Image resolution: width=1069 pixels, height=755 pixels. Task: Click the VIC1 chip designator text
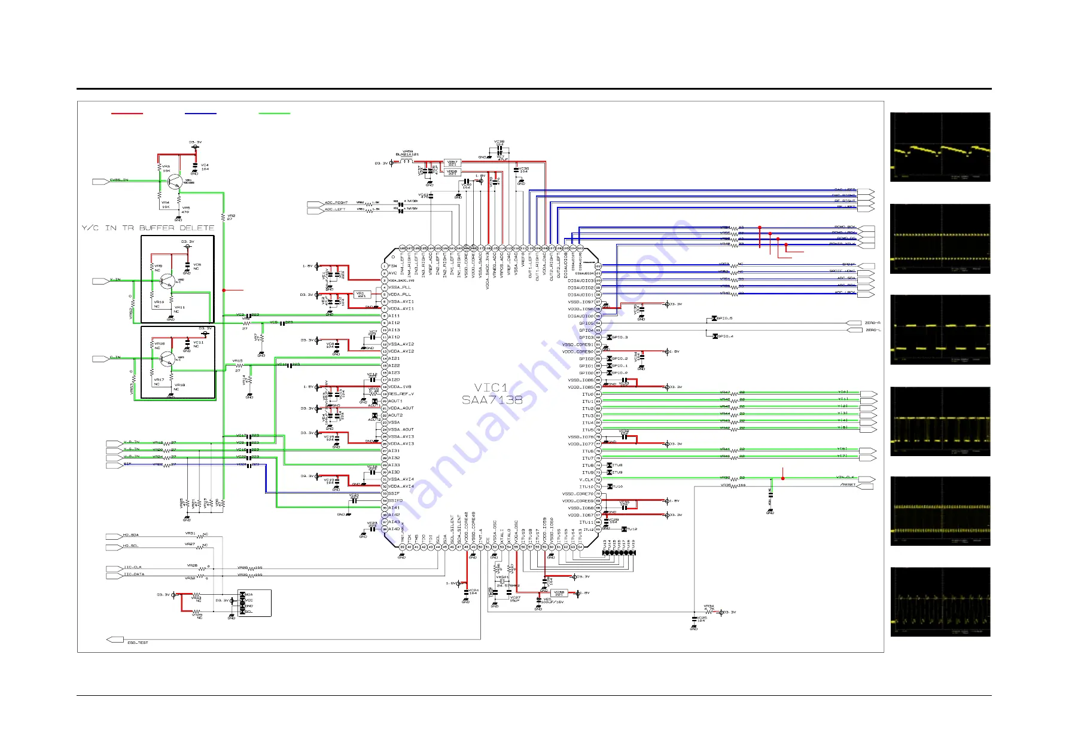point(491,387)
